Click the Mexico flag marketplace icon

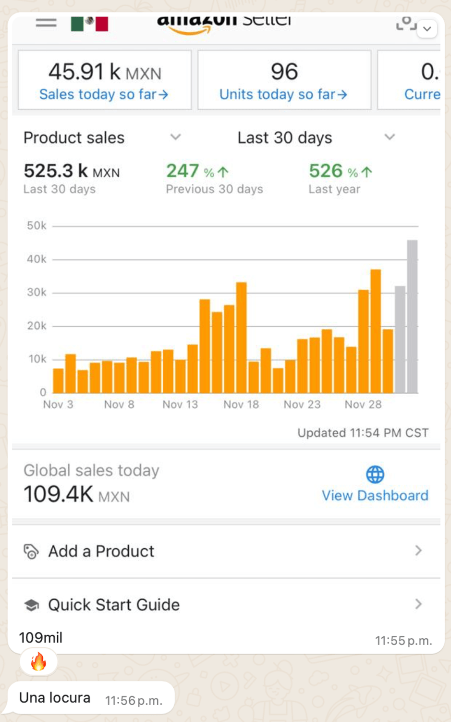coord(89,23)
